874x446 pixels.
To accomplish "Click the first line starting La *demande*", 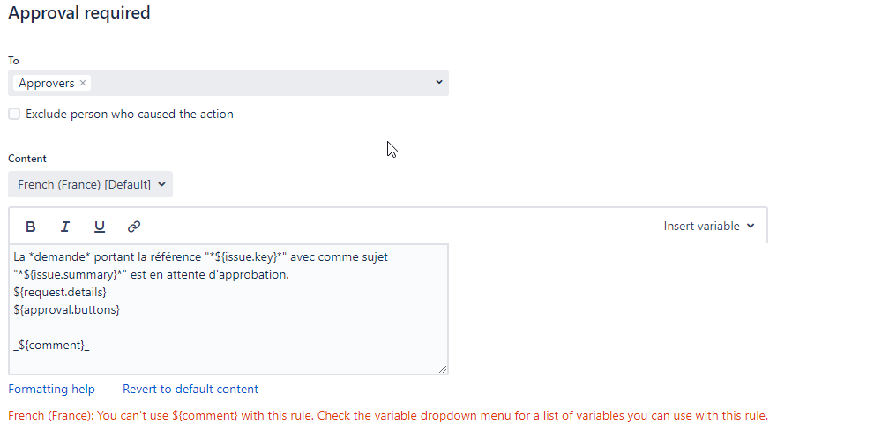I will pos(201,257).
